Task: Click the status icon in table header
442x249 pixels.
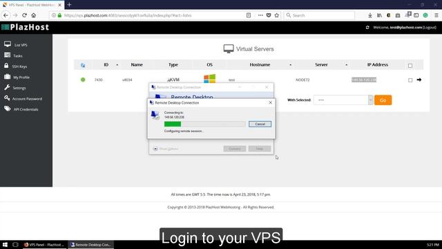Action: coord(83,65)
